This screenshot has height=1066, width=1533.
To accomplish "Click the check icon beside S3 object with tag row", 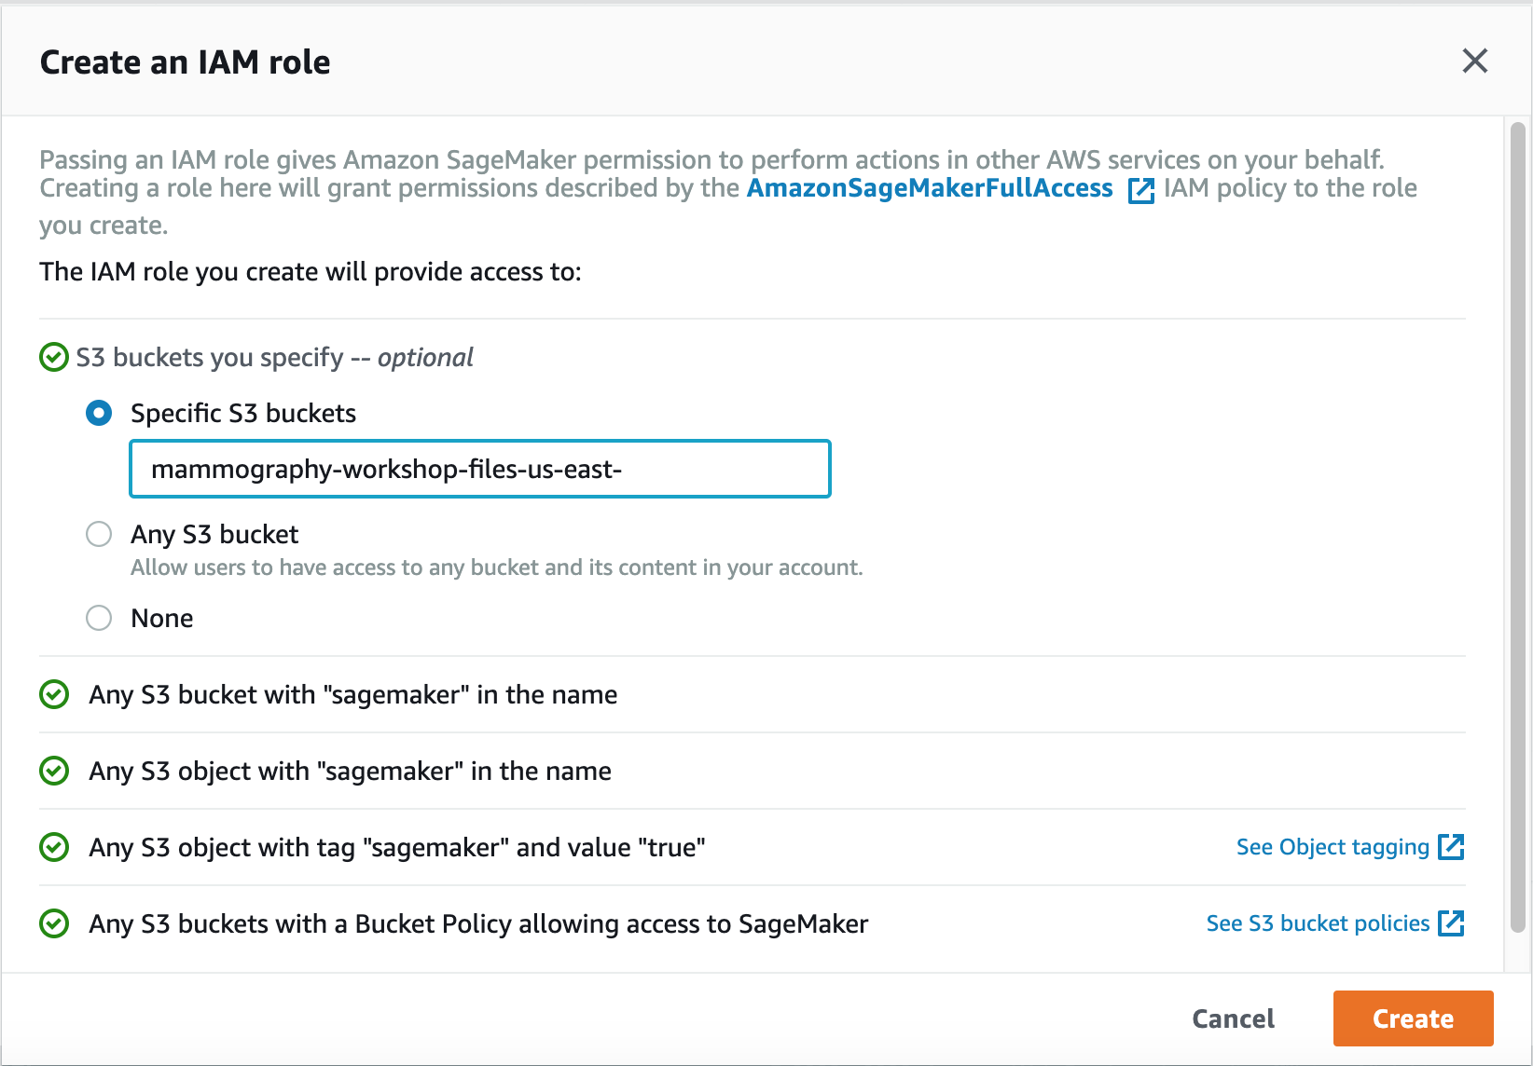I will point(54,848).
